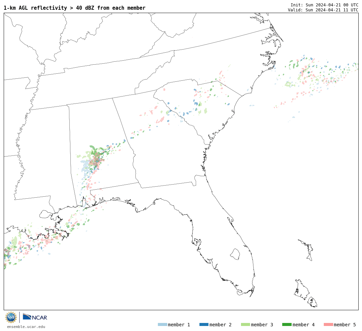Click the 'Valid: Sun 2024-04-21 11 UTC' text
The height and width of the screenshot is (331, 362).
[x=323, y=10]
